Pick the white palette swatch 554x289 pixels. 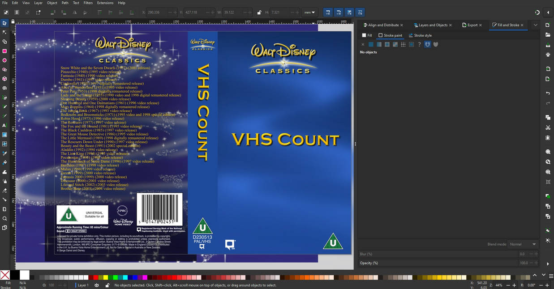pos(25,275)
